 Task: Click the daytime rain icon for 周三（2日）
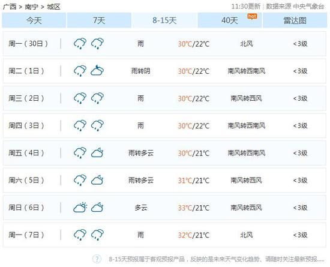click(80, 98)
